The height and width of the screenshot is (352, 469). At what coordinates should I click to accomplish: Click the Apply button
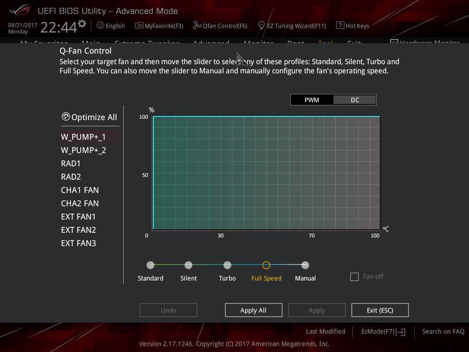point(317,310)
